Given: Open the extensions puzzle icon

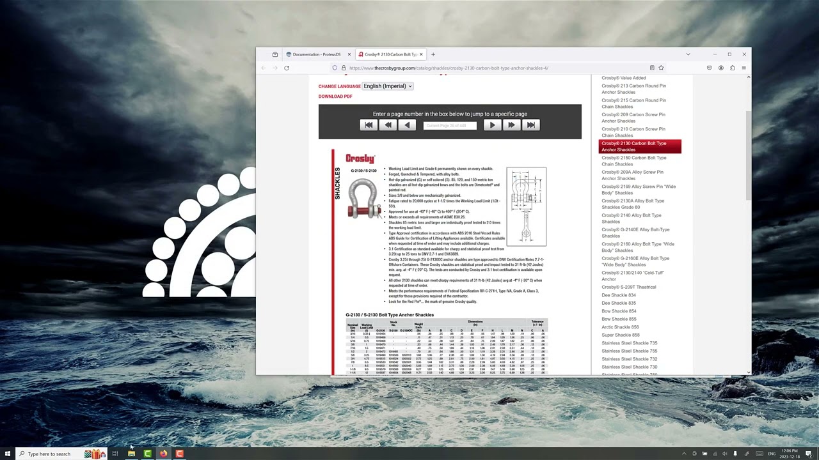Looking at the screenshot, I should 733,68.
